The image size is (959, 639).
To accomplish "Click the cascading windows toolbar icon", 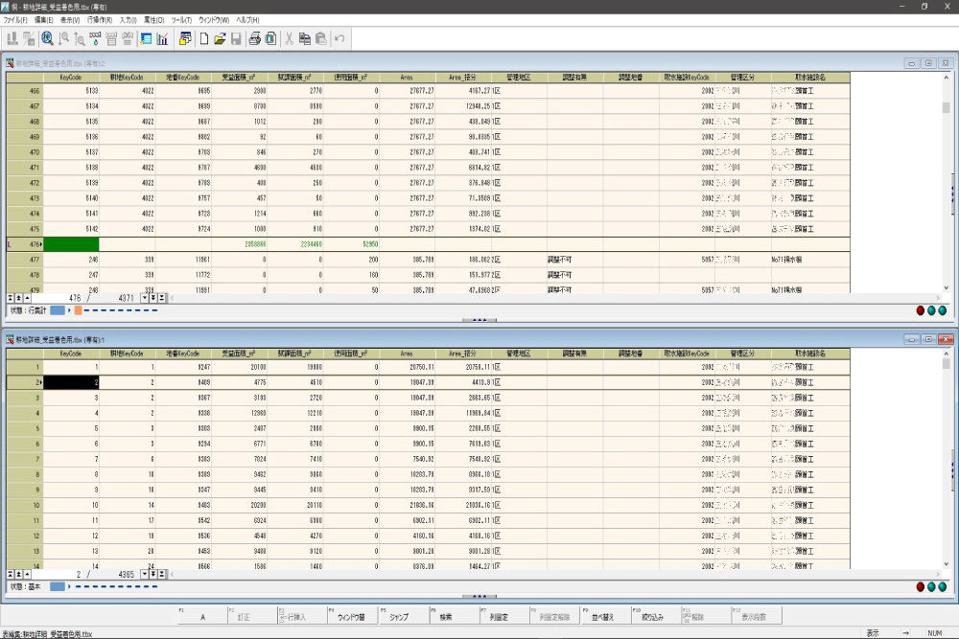I will pos(185,38).
